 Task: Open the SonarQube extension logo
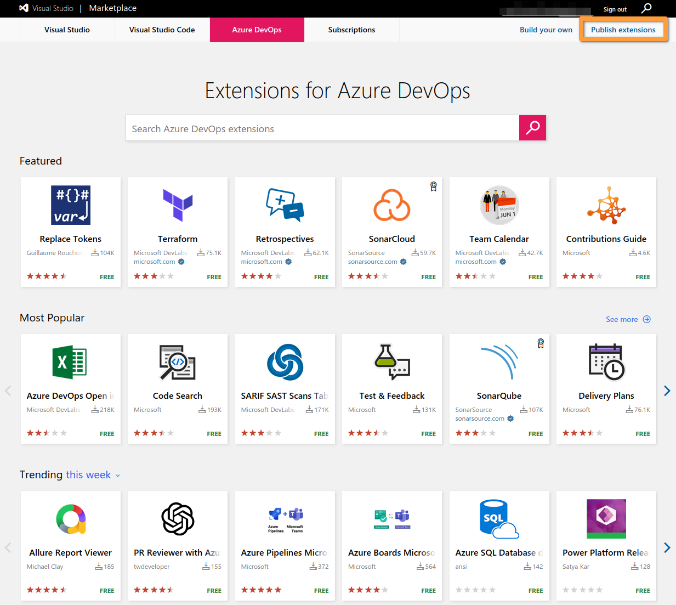point(499,362)
